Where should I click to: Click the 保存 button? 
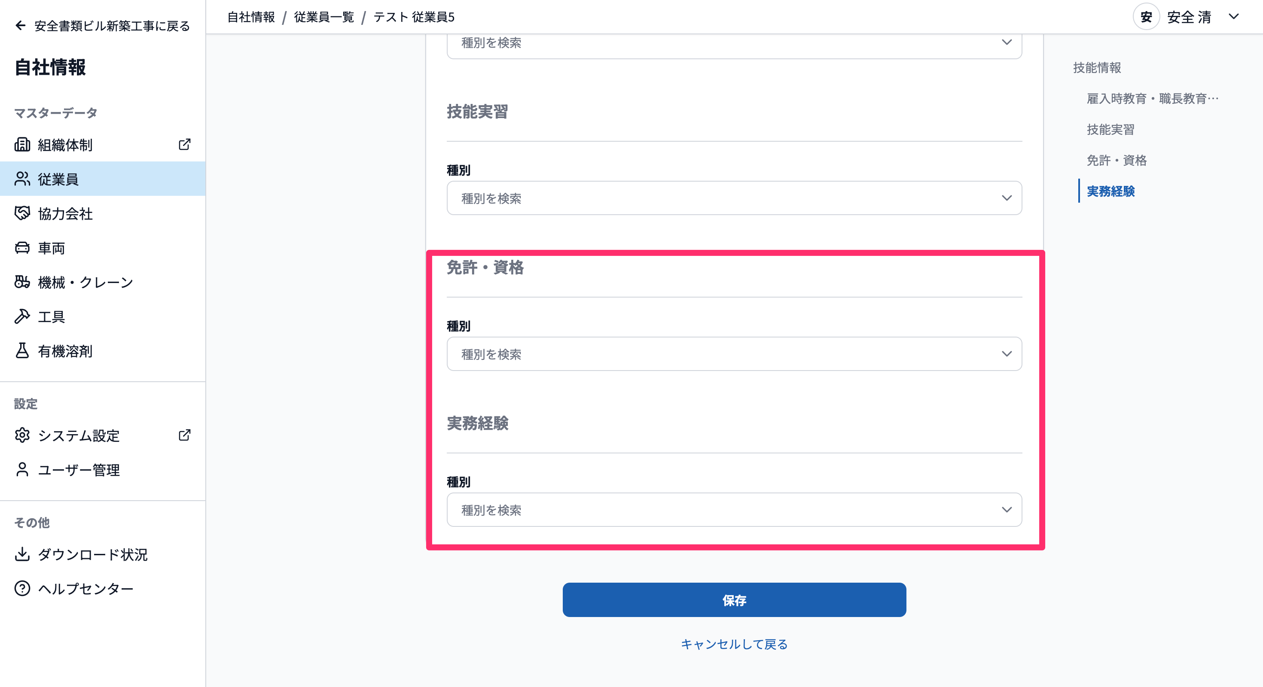coord(734,600)
